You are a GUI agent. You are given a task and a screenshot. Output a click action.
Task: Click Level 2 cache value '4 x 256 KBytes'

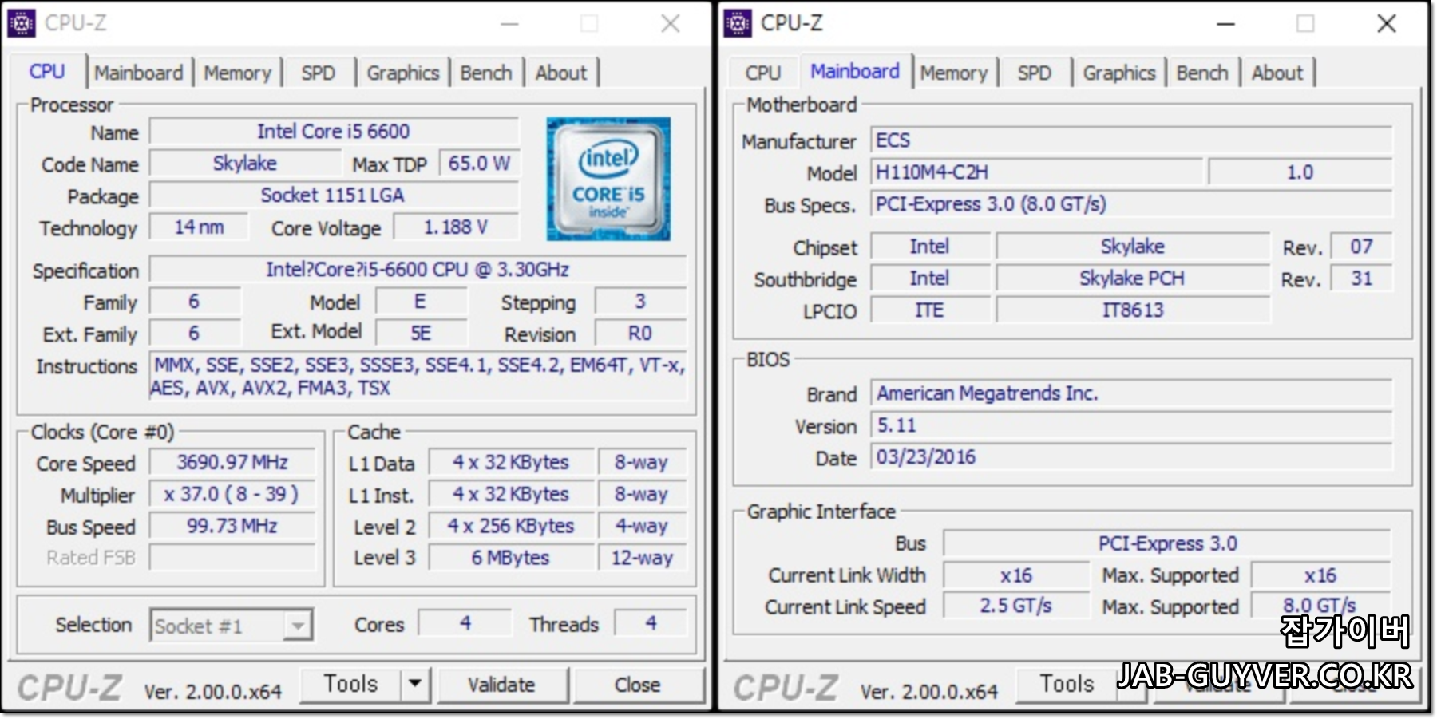click(x=511, y=526)
